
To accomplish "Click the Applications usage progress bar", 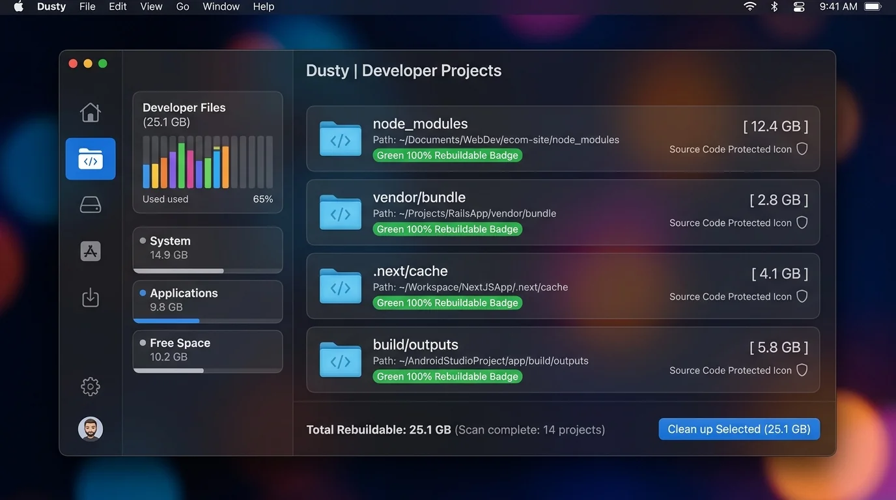I will [x=208, y=320].
